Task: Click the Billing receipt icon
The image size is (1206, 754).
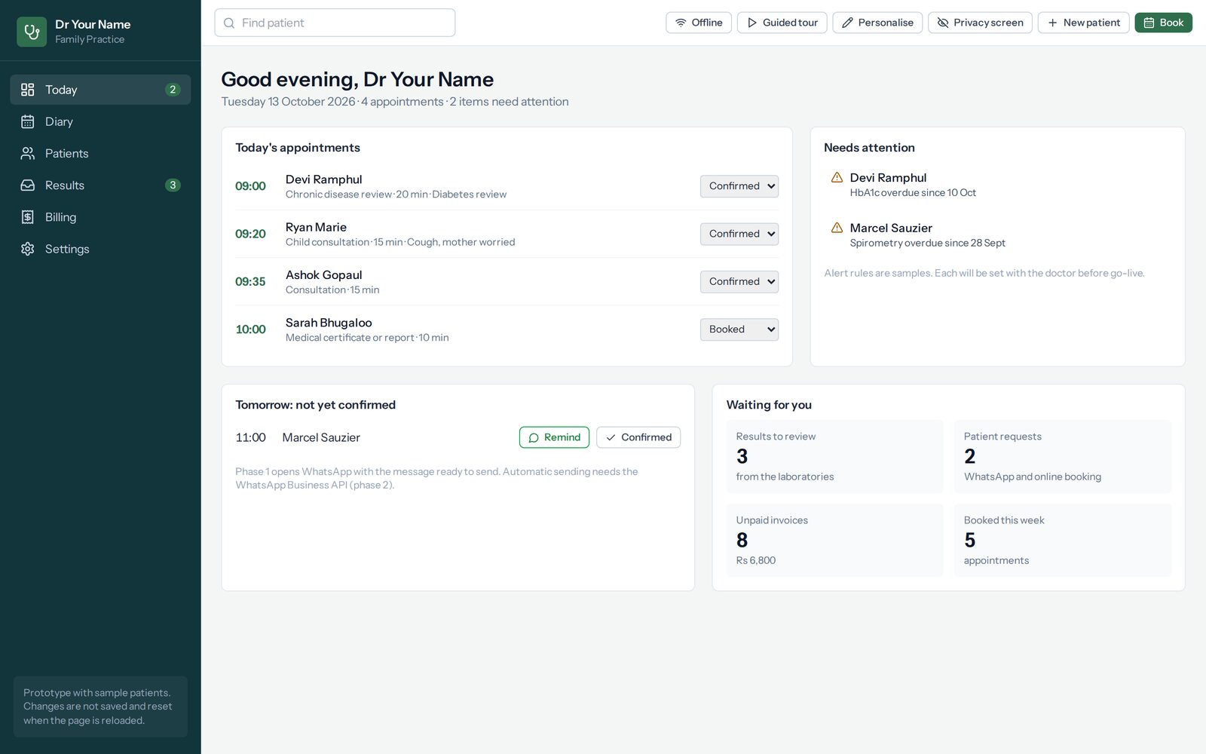Action: pos(28,217)
